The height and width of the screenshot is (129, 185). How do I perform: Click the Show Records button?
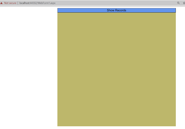pos(117,10)
